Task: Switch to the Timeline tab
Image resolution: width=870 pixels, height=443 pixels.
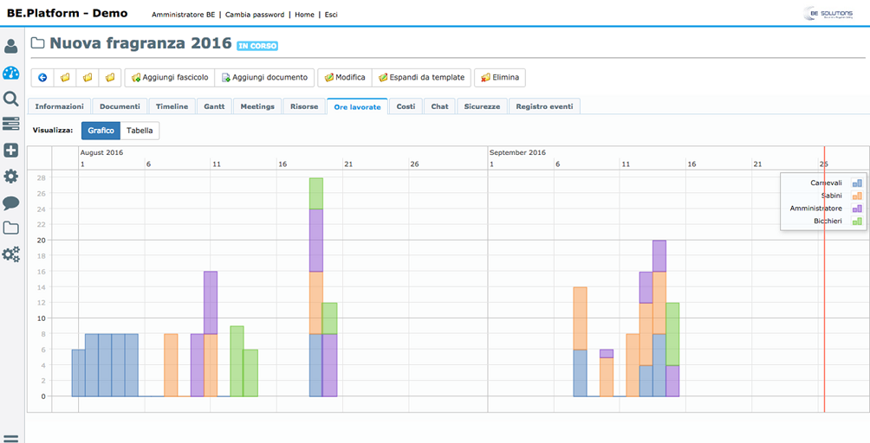Action: click(172, 106)
